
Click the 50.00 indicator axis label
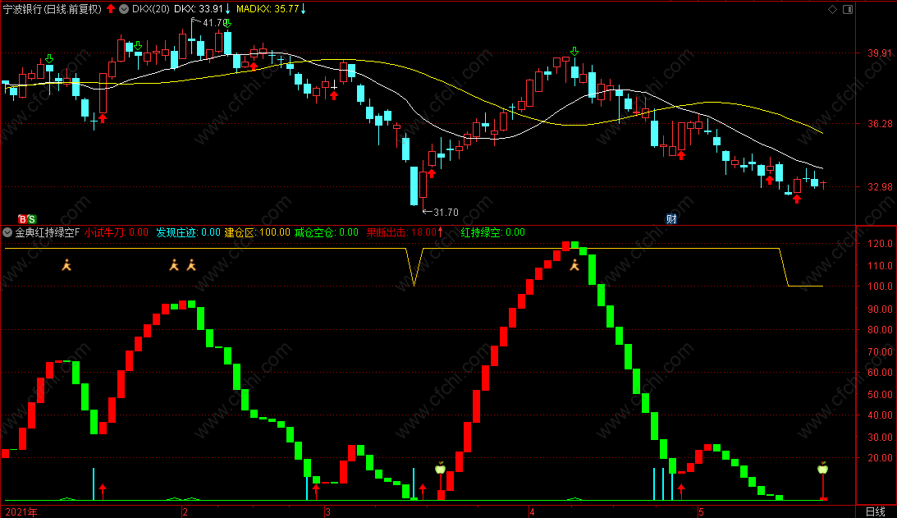pyautogui.click(x=880, y=394)
